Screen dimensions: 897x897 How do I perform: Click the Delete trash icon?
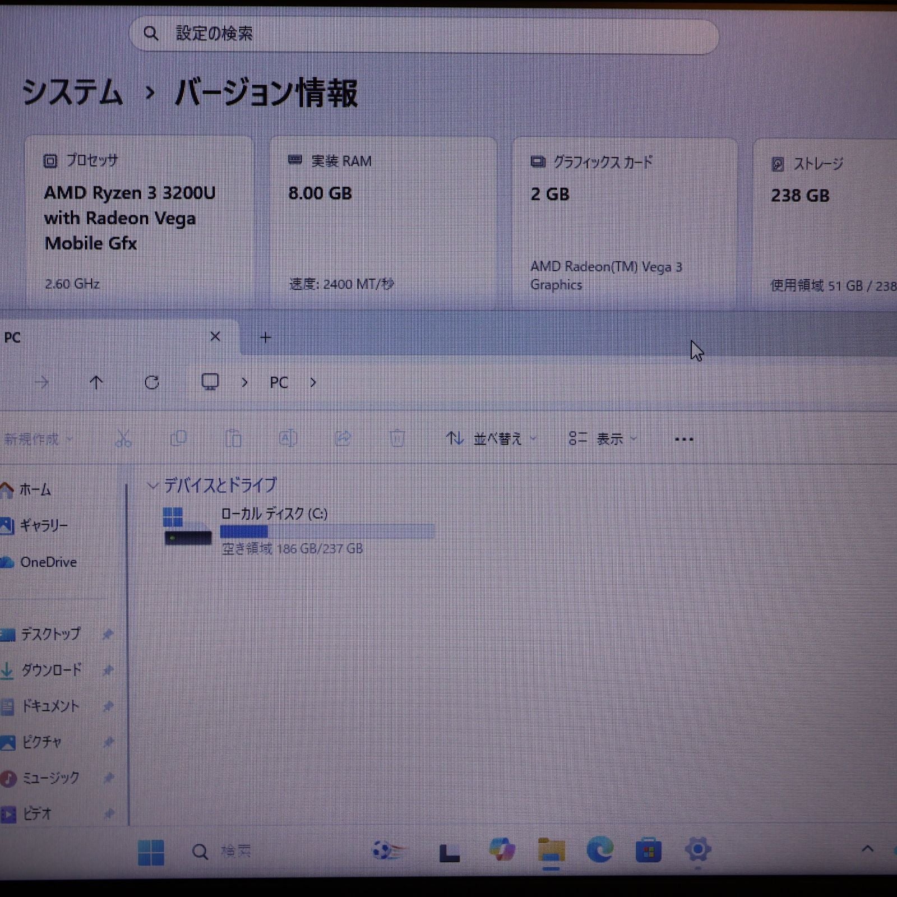[x=397, y=438]
